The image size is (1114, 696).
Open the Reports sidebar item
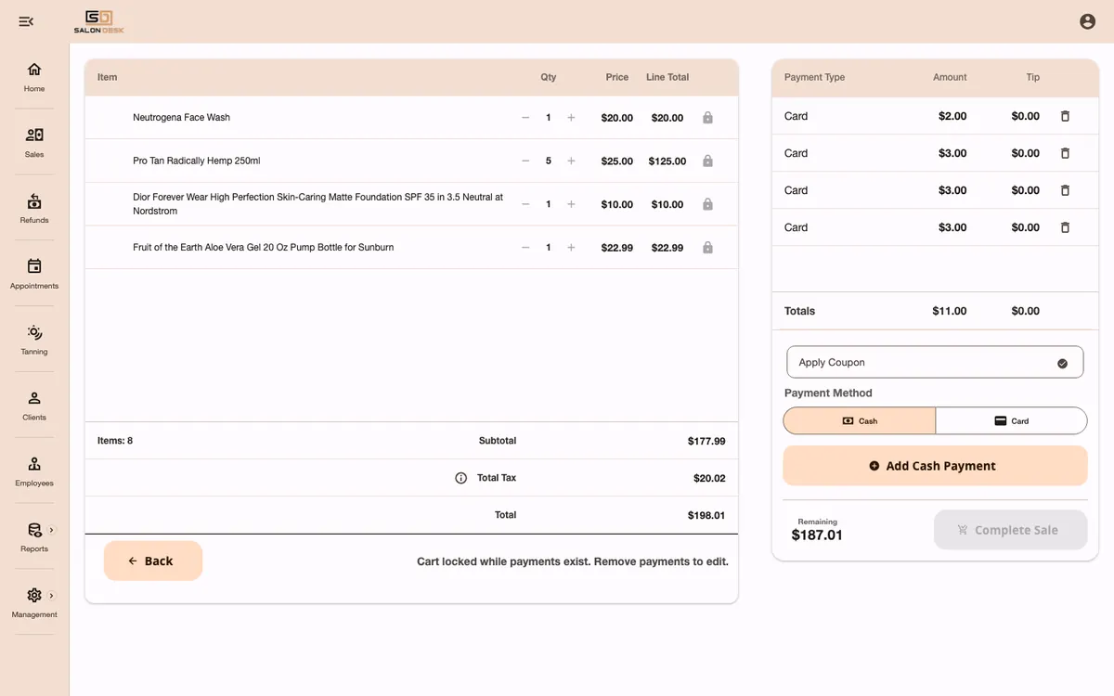(x=34, y=537)
